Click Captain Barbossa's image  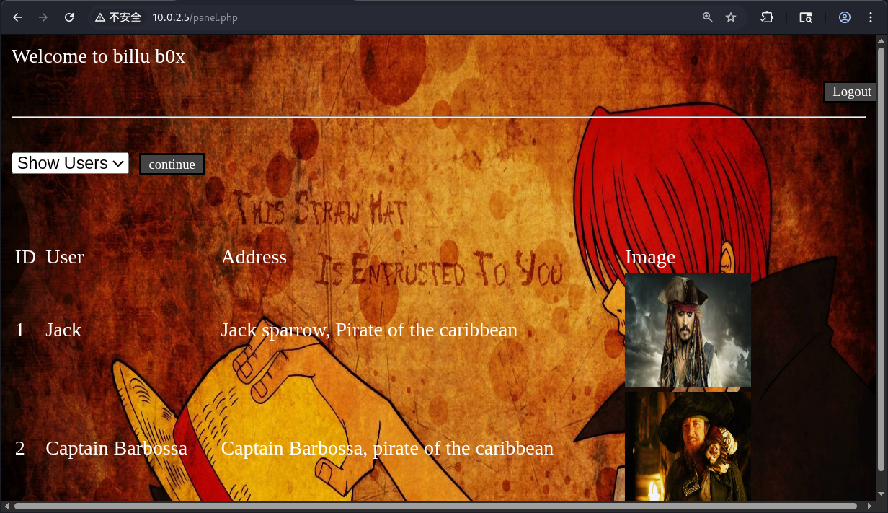coord(688,447)
